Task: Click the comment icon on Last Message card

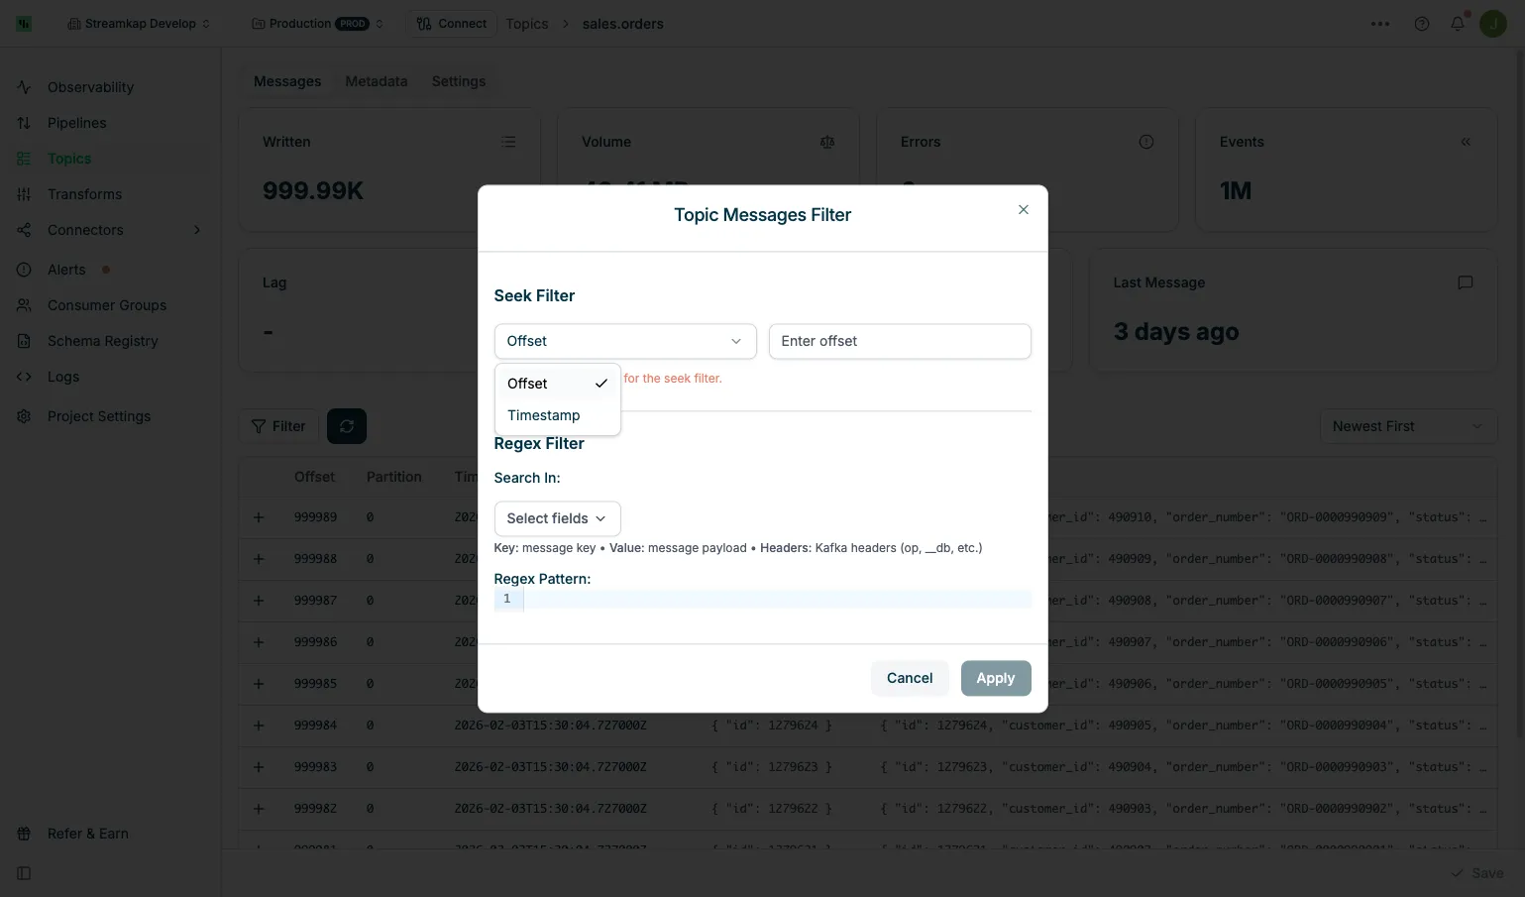Action: click(1466, 282)
